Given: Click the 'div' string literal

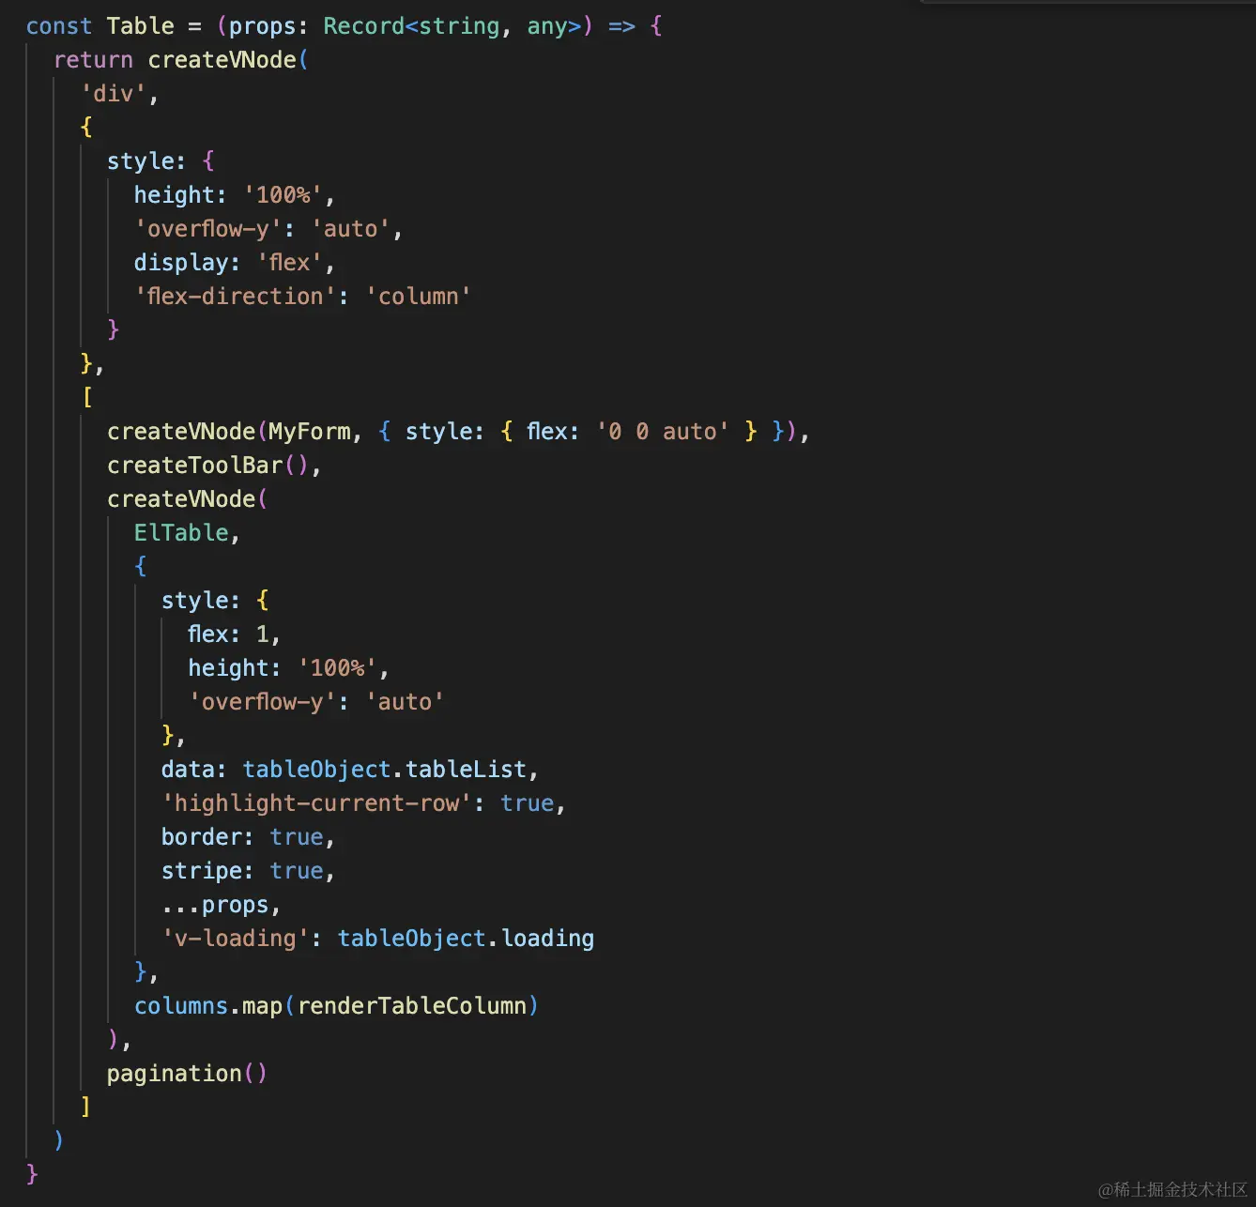Looking at the screenshot, I should click(114, 94).
